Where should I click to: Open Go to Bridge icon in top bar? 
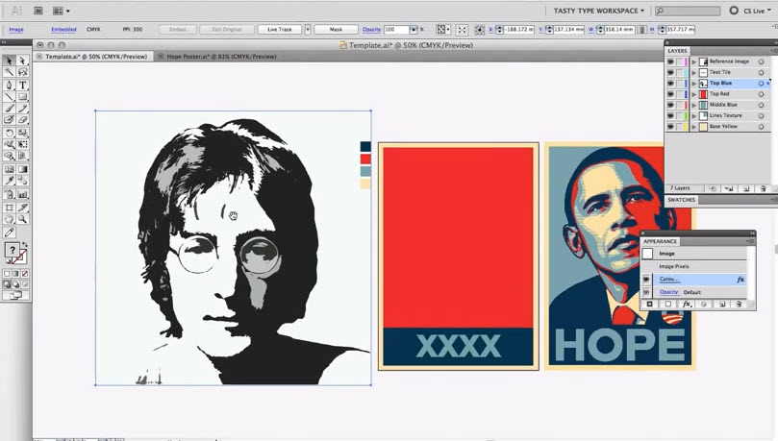[x=38, y=11]
